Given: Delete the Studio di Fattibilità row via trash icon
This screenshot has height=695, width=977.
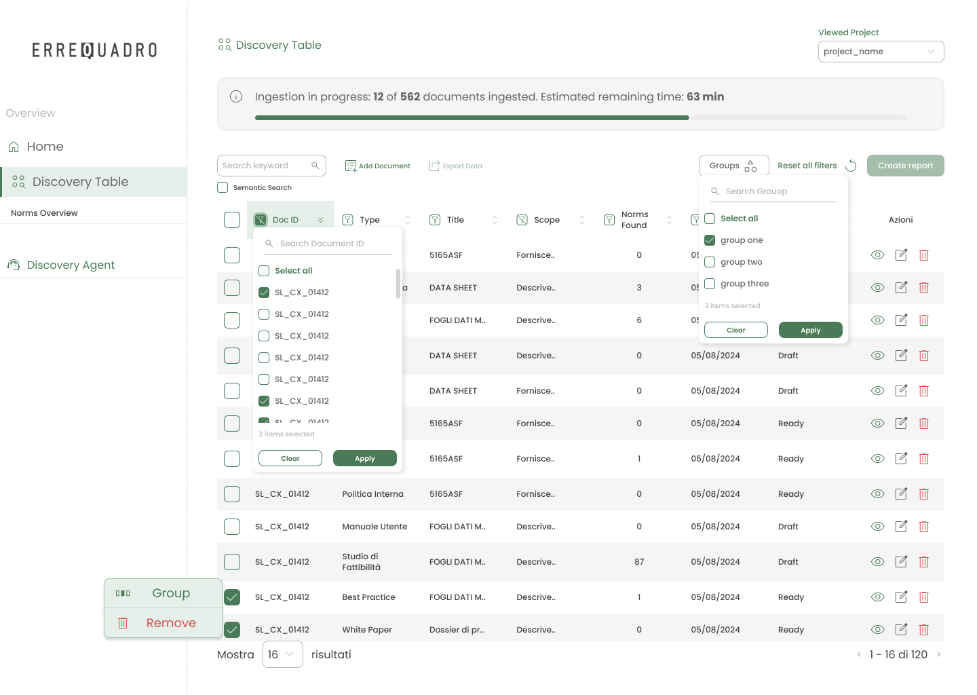Looking at the screenshot, I should click(x=923, y=561).
